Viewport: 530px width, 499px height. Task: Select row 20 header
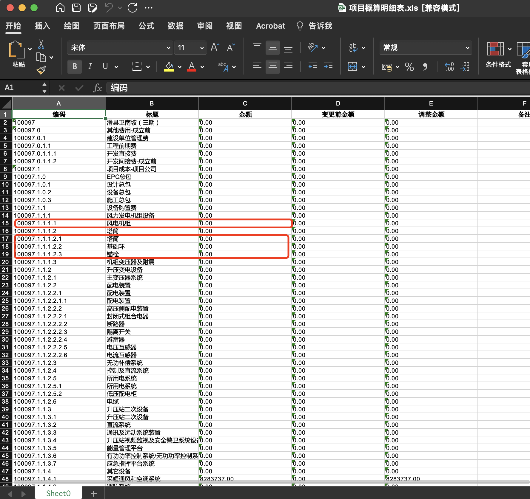[5, 262]
